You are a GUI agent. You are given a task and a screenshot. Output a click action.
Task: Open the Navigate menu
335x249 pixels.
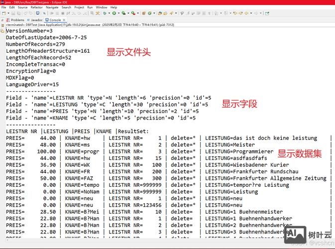(x=52, y=7)
